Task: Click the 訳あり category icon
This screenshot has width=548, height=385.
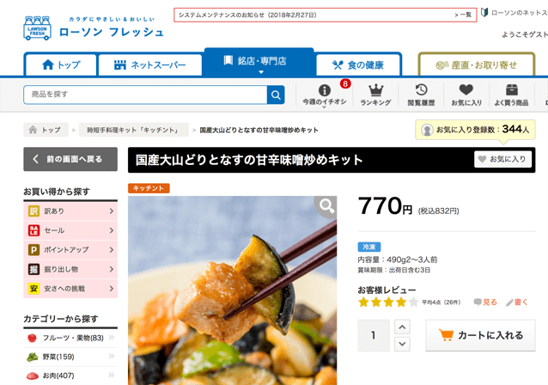Action: (x=33, y=211)
